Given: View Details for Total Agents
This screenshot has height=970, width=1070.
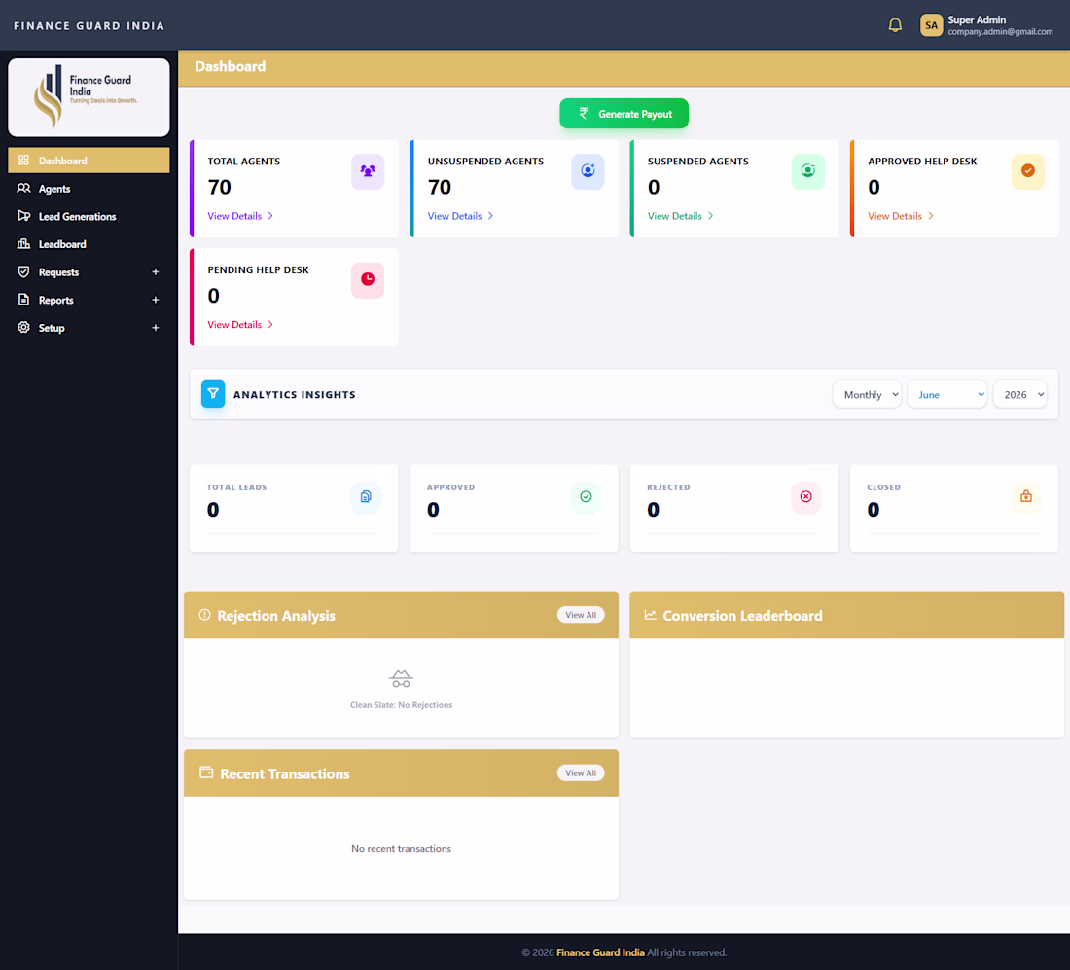Looking at the screenshot, I should tap(240, 216).
